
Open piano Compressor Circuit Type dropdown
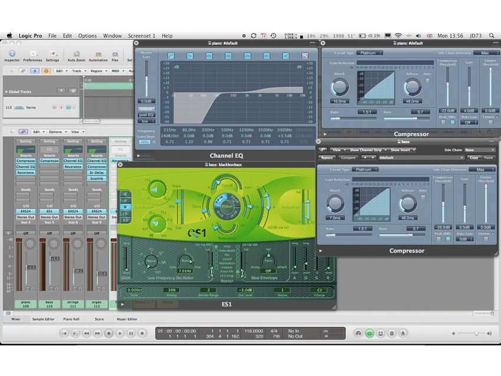pyautogui.click(x=370, y=52)
